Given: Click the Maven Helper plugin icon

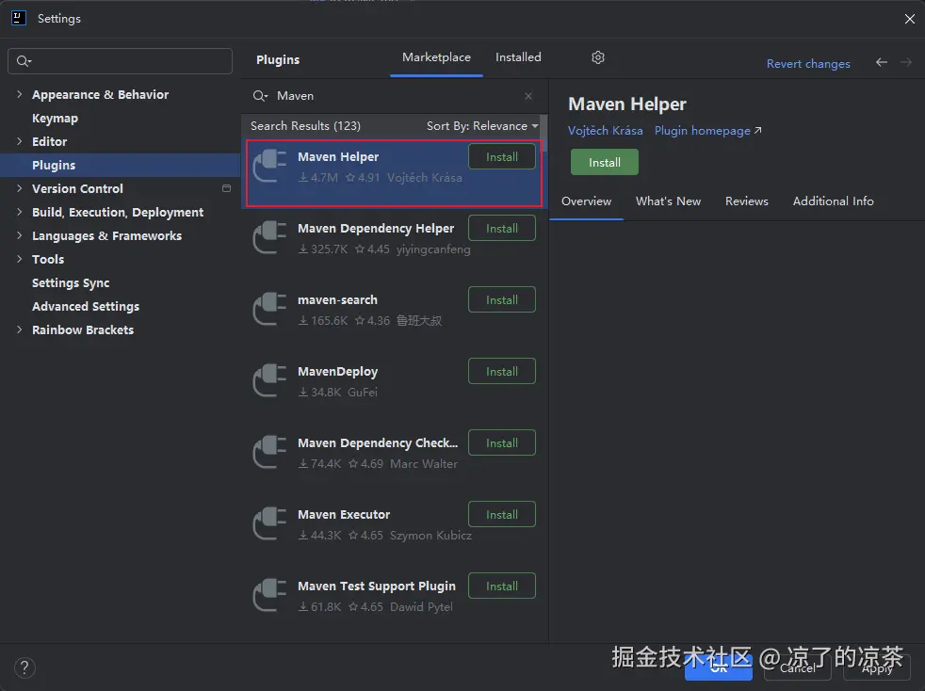Looking at the screenshot, I should [269, 167].
